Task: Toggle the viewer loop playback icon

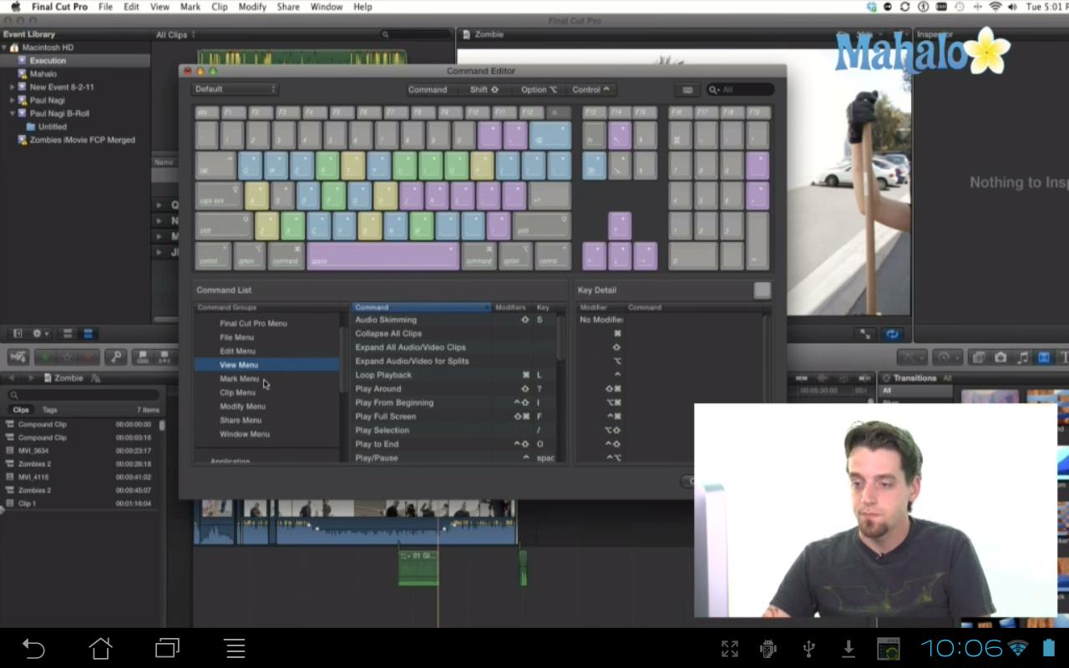Action: pyautogui.click(x=892, y=334)
